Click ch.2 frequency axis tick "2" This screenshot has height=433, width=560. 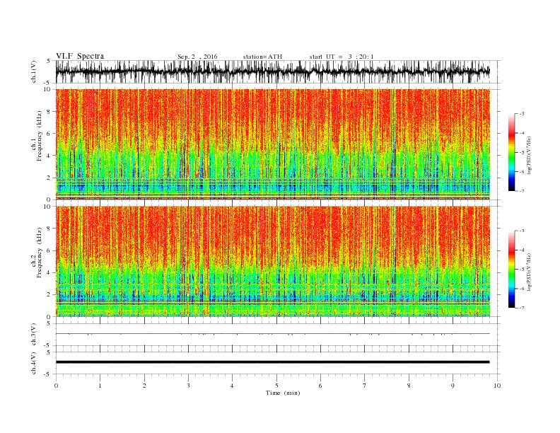click(x=49, y=294)
